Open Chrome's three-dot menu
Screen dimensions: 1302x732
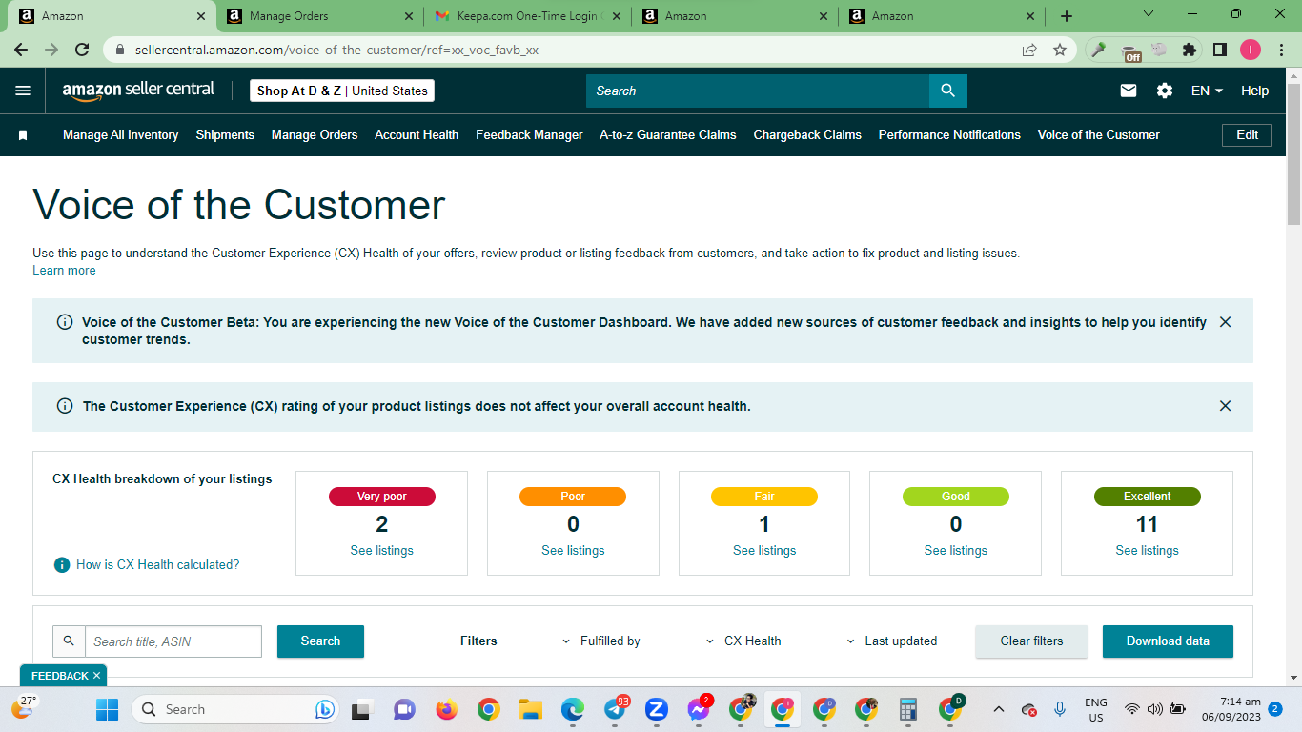click(1281, 50)
